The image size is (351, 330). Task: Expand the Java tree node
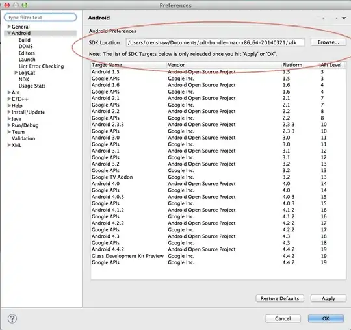(x=9, y=119)
